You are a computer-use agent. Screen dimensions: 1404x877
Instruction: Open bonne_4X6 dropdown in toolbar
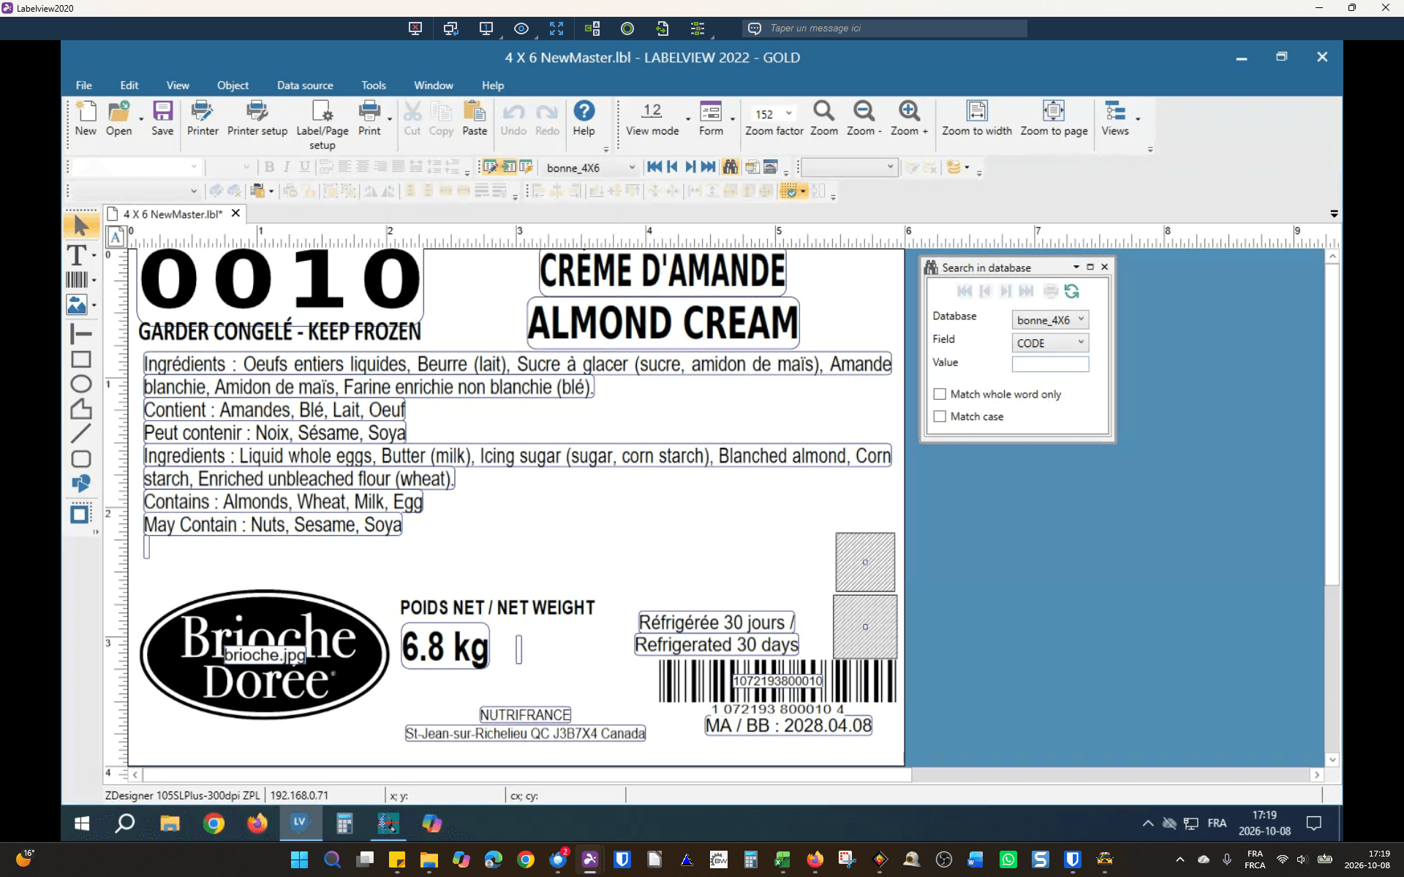[x=632, y=167]
